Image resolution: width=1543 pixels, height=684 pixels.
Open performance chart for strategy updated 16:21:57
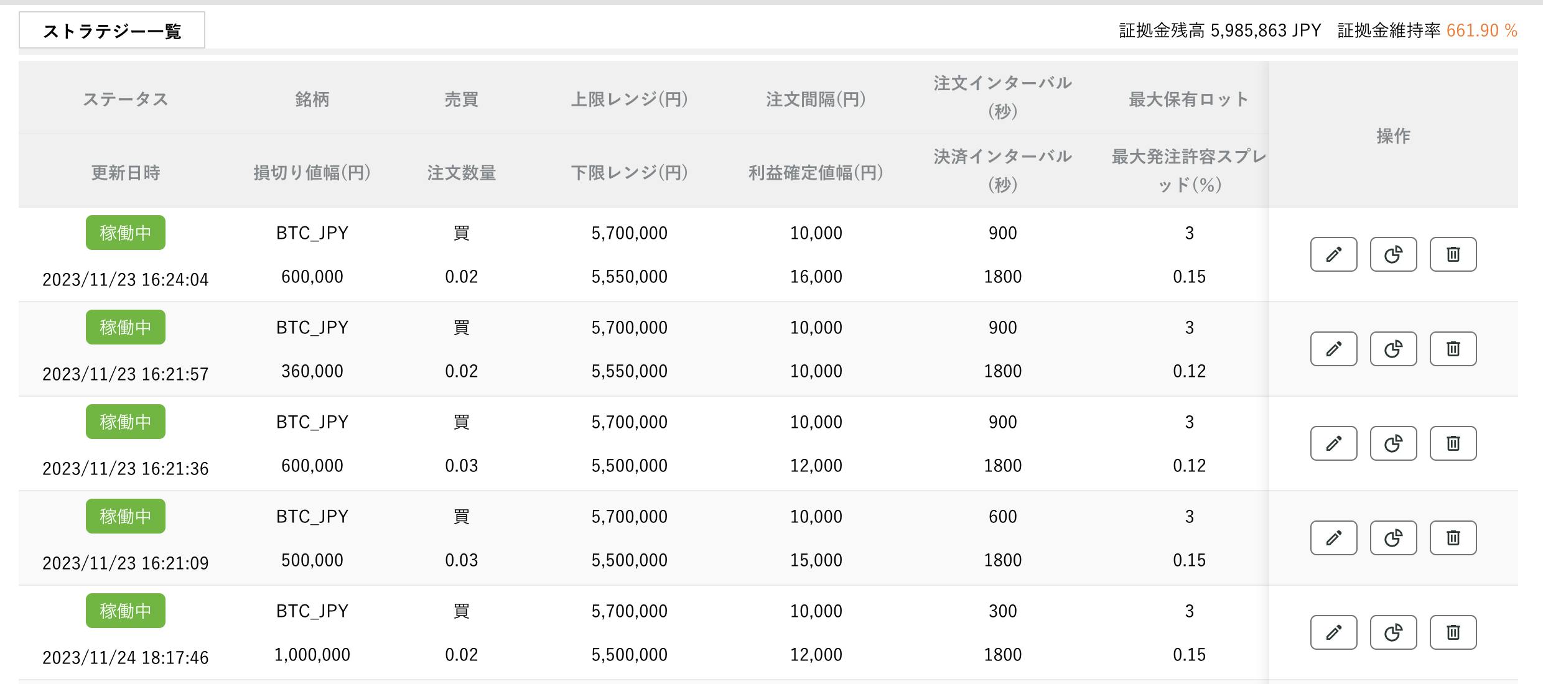1393,349
